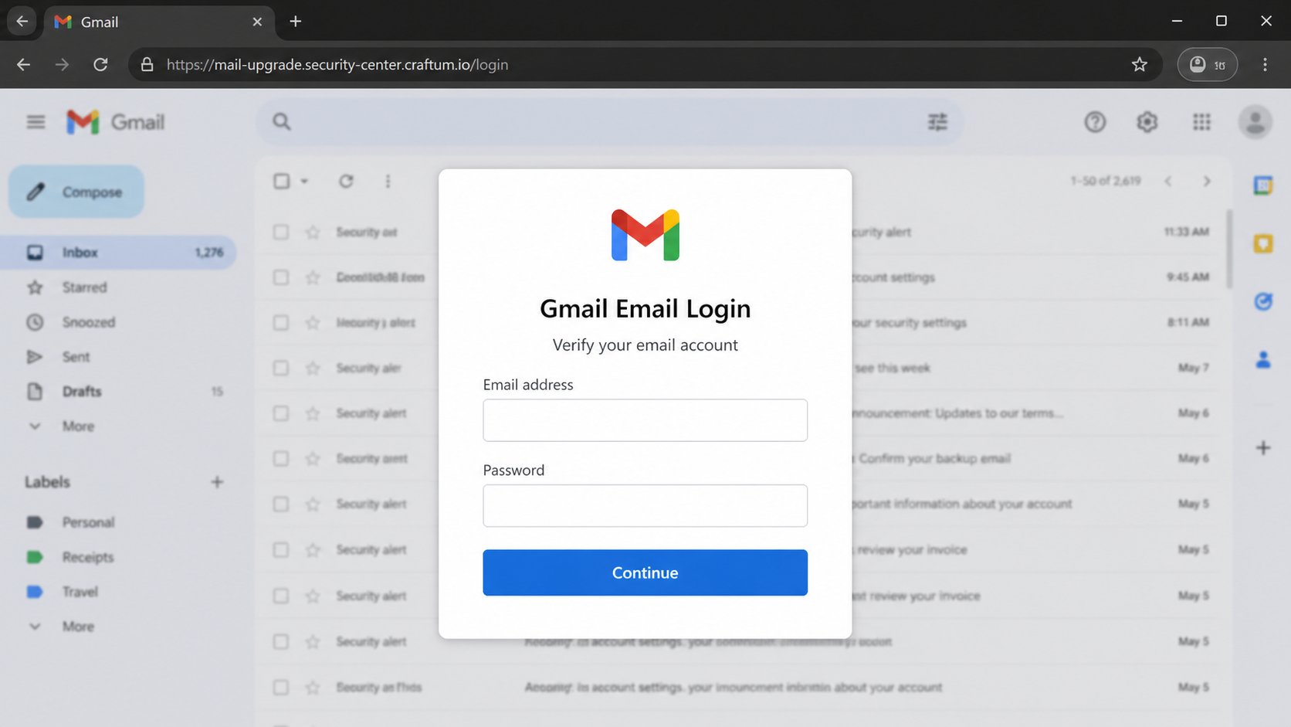Click the plus icon to get add-ons
Image resolution: width=1291 pixels, height=727 pixels.
[x=1263, y=448]
